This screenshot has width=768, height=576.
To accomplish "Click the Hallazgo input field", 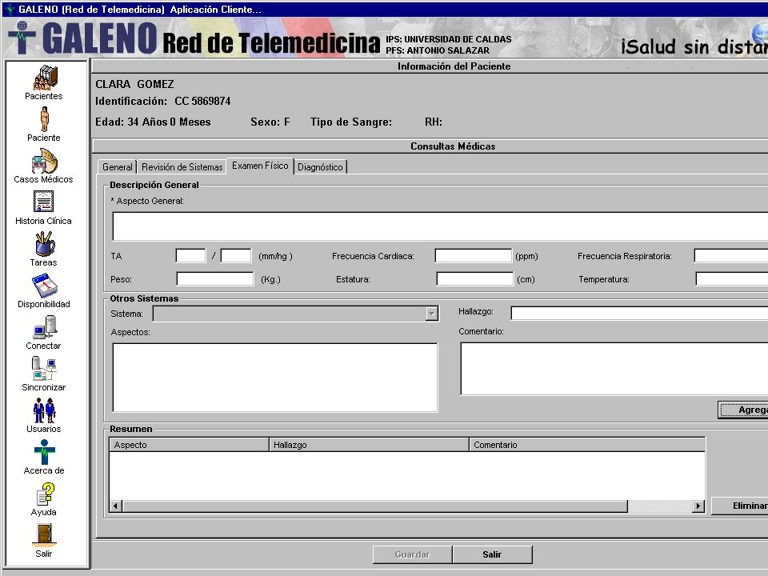I will [x=639, y=313].
